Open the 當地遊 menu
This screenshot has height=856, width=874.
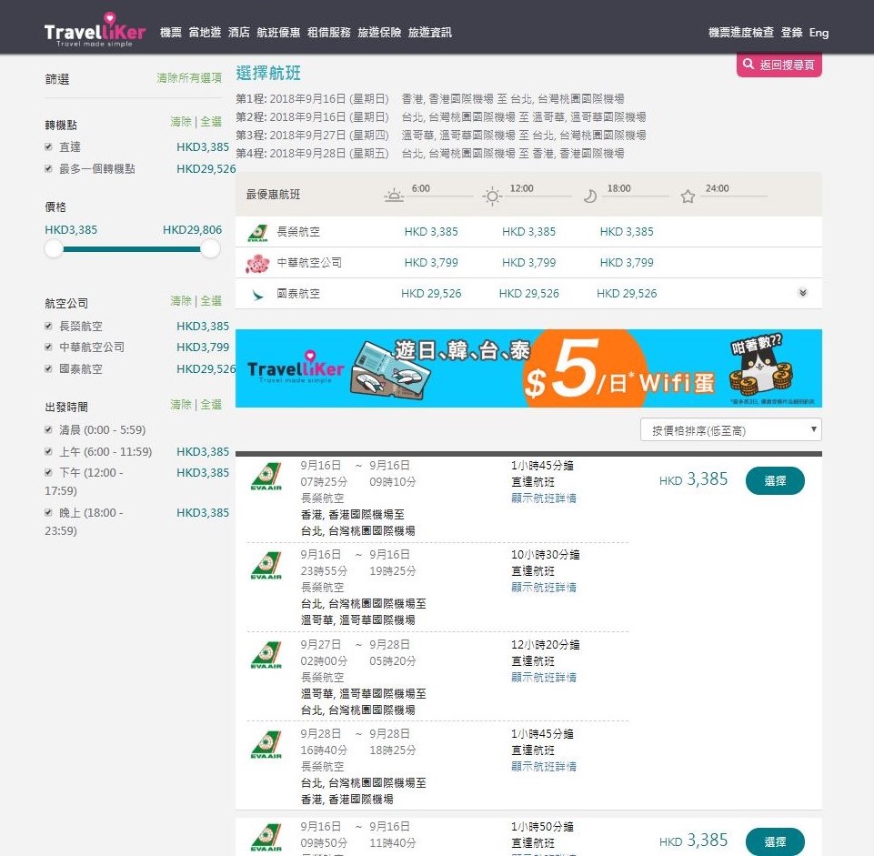(x=205, y=33)
